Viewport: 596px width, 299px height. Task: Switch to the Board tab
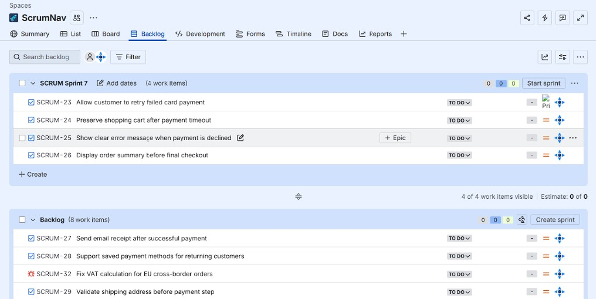[x=106, y=34]
